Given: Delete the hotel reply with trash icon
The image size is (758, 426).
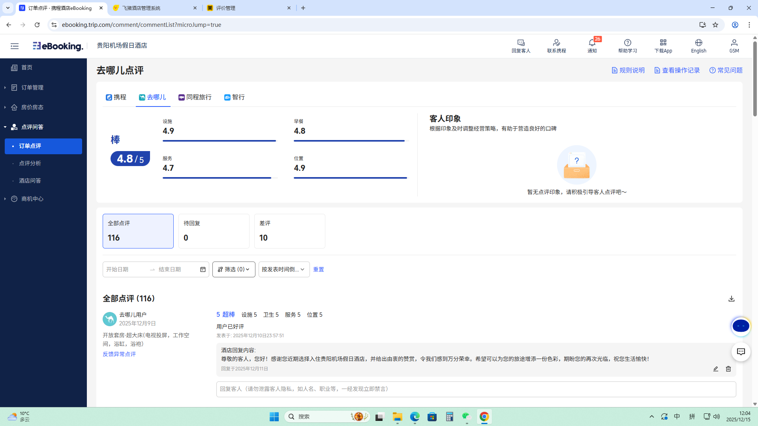Looking at the screenshot, I should tap(728, 369).
